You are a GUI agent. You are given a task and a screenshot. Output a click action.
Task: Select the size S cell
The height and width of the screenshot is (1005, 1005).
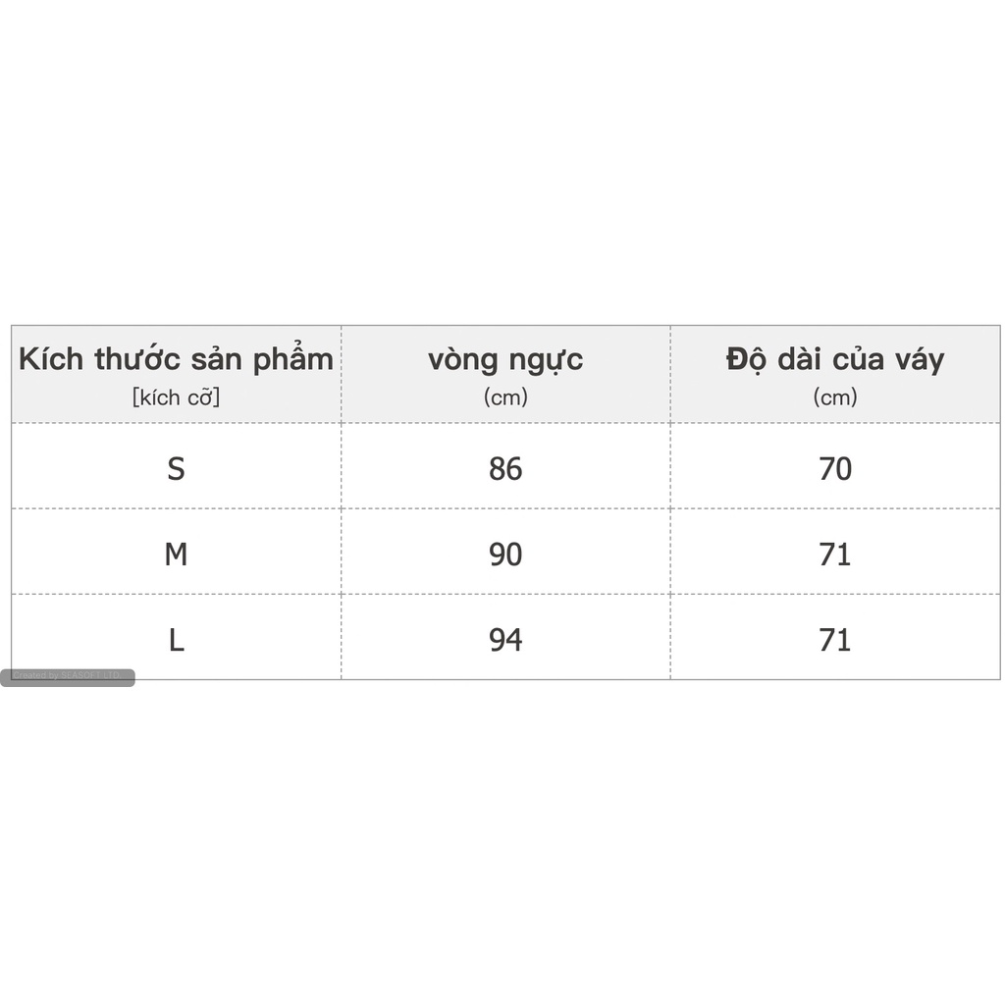[176, 469]
